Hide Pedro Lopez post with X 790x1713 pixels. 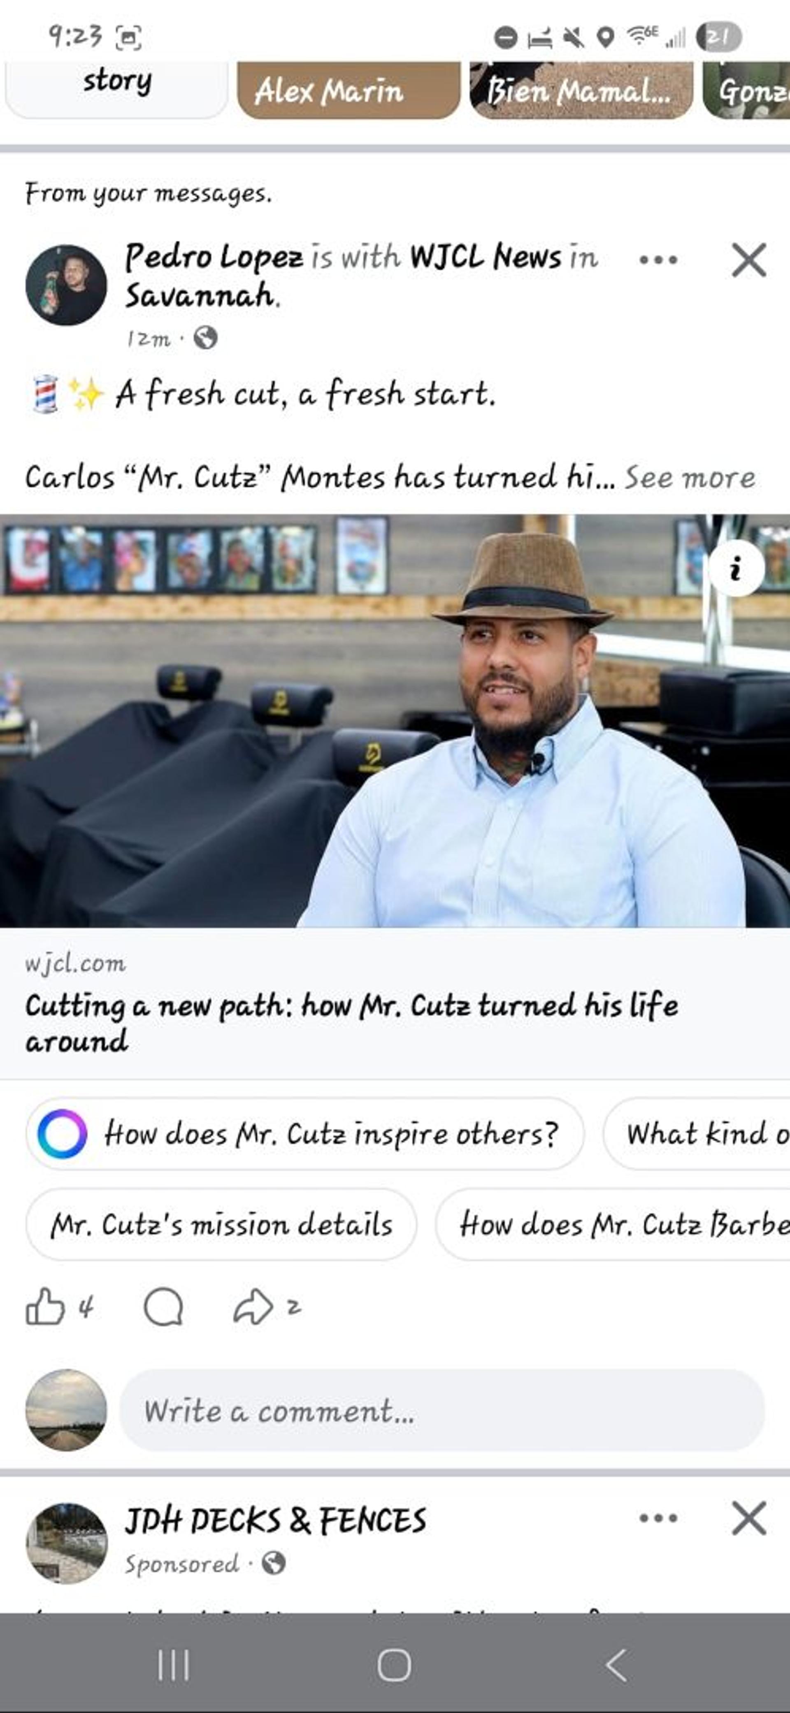(749, 259)
